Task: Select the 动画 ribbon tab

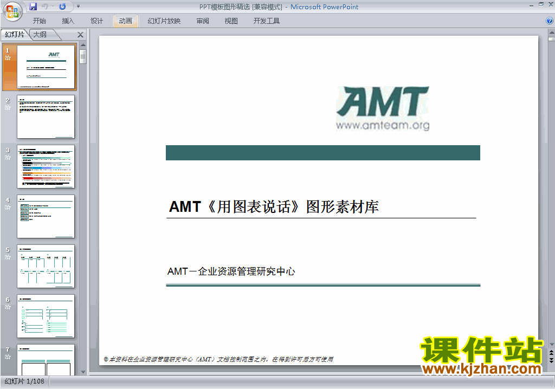Action: [125, 21]
